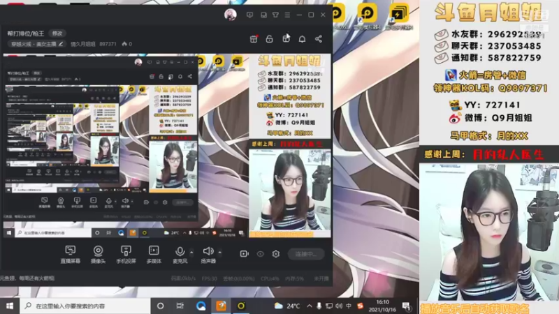Click the Sogou input method tray icon
Viewport: 559px width, 314px height.
(x=360, y=306)
